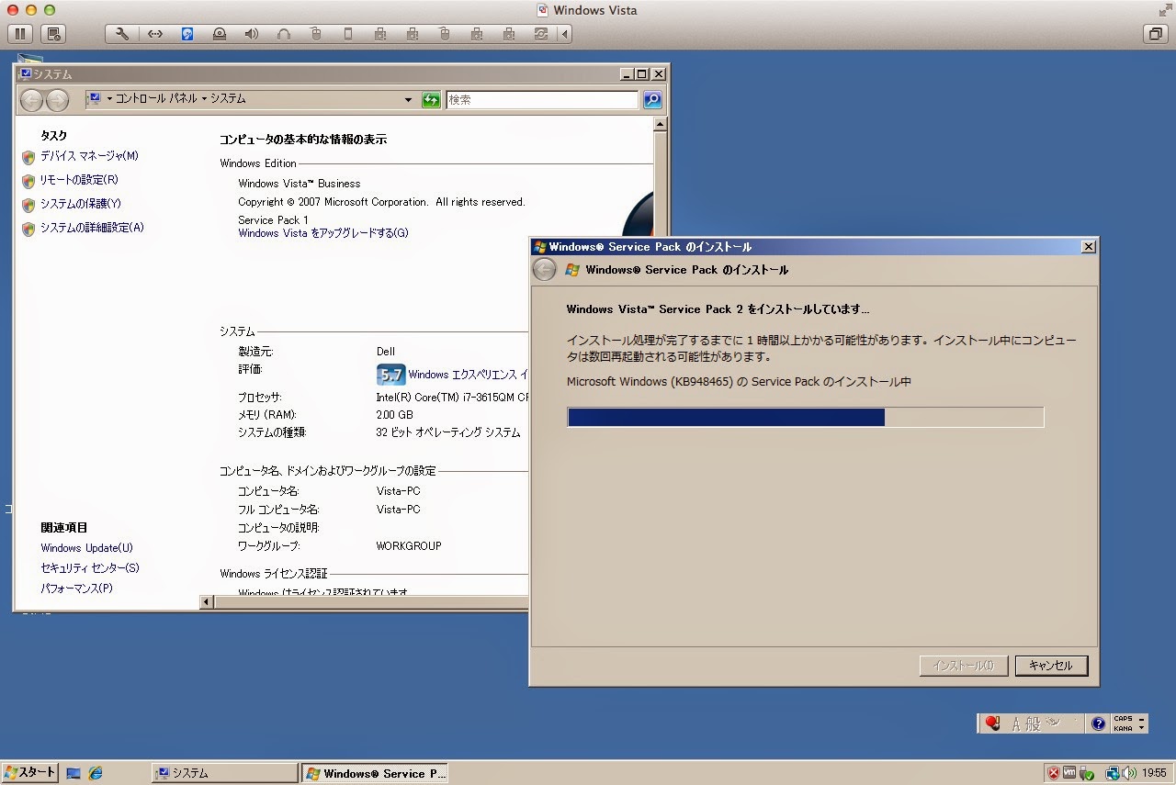
Task: Click the grayed-out install button in the installer
Action: [964, 666]
